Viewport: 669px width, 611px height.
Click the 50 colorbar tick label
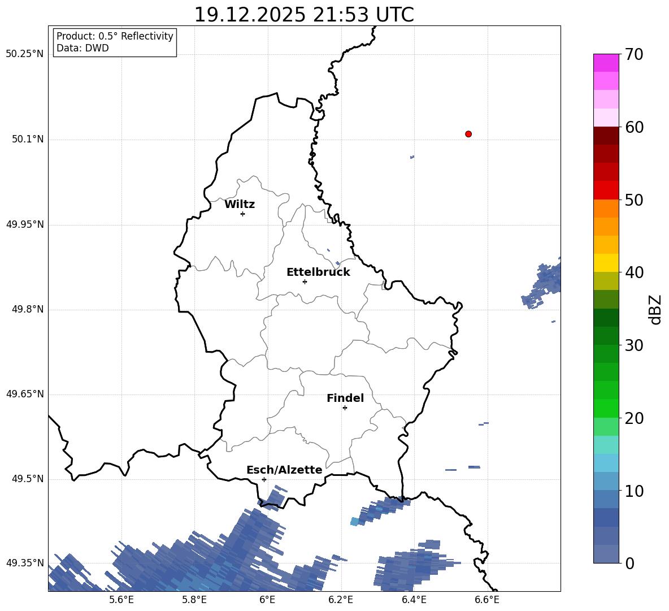(x=633, y=200)
